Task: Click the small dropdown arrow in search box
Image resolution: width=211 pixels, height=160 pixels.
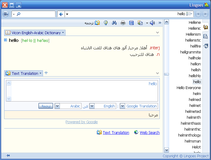Action: (14, 14)
